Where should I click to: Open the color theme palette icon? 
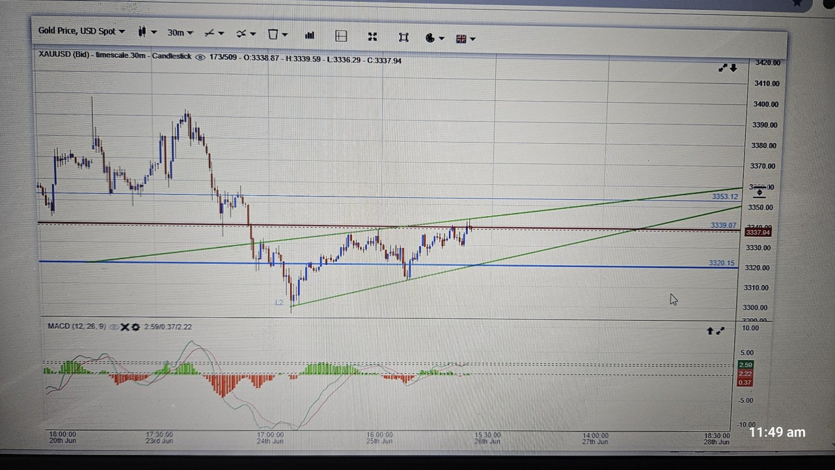430,38
